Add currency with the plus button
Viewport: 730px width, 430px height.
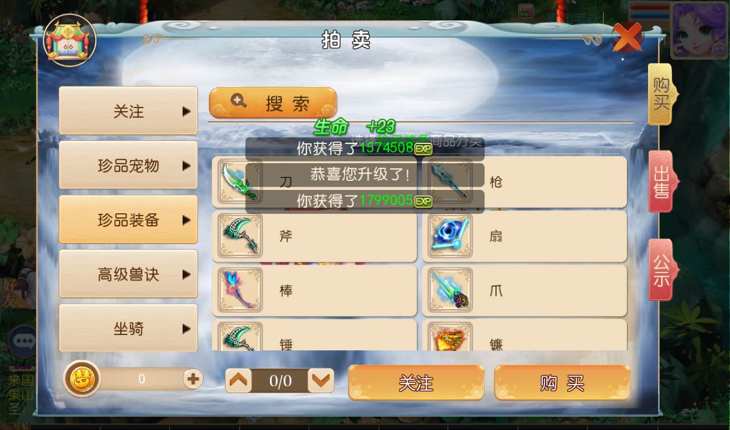click(x=193, y=379)
